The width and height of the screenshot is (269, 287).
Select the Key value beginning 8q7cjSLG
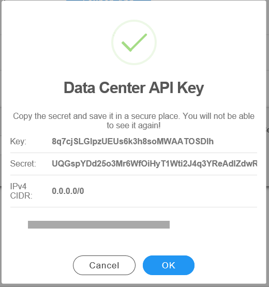point(133,142)
